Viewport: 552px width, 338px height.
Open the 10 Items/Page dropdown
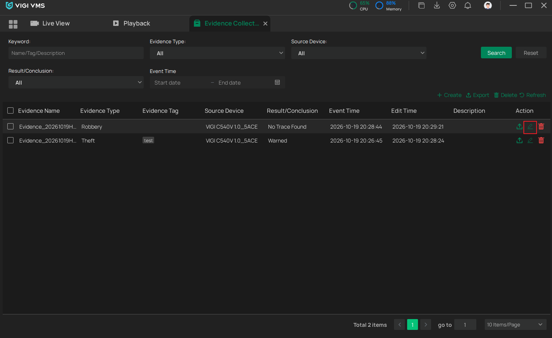tap(515, 324)
